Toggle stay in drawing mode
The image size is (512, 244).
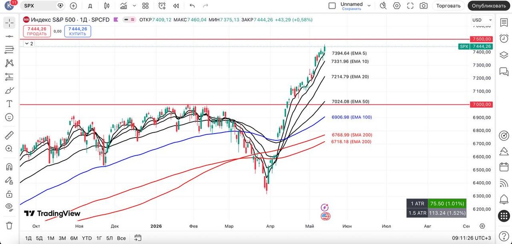click(x=9, y=180)
